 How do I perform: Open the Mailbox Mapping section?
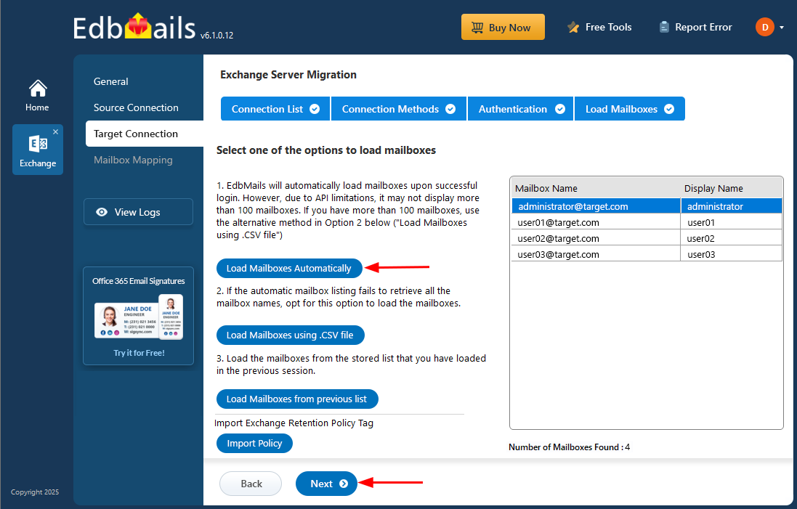pos(133,160)
